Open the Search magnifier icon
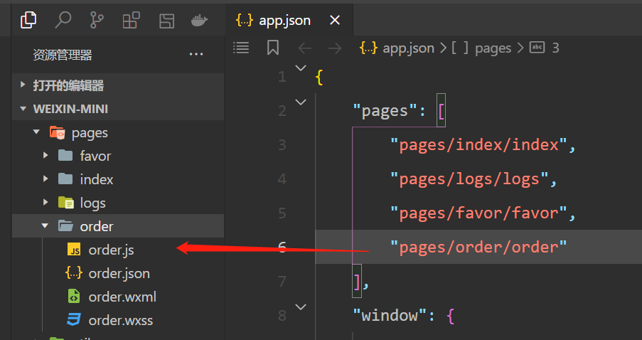Image resolution: width=642 pixels, height=340 pixels. [63, 20]
